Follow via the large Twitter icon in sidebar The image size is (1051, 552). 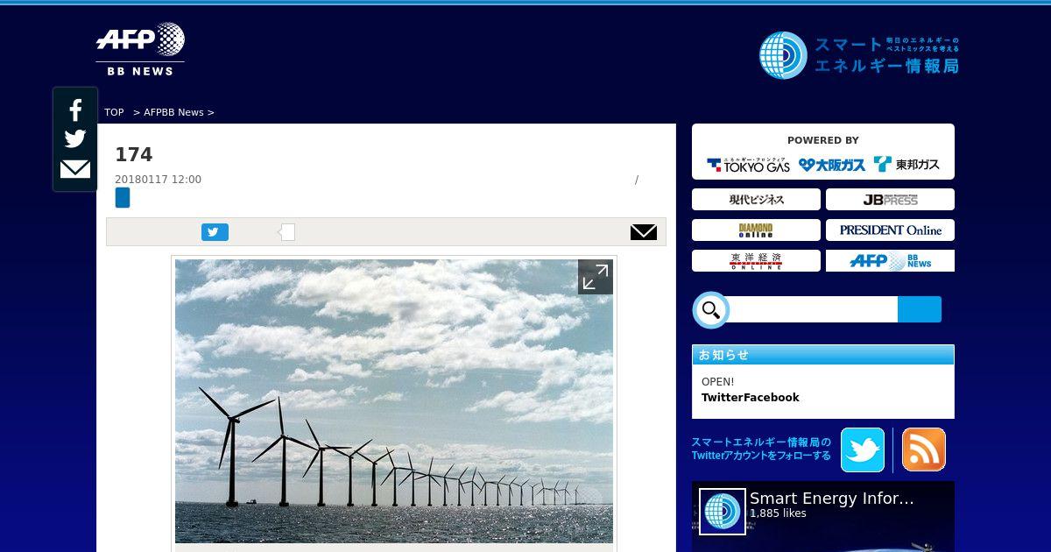(863, 449)
